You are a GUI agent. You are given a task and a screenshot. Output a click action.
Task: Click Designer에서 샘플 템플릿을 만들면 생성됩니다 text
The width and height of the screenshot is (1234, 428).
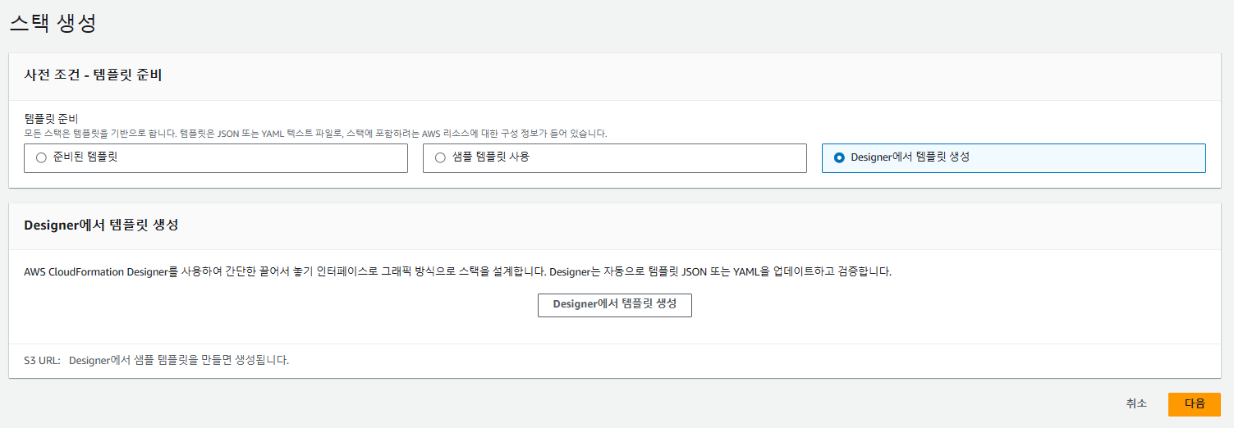pos(179,360)
